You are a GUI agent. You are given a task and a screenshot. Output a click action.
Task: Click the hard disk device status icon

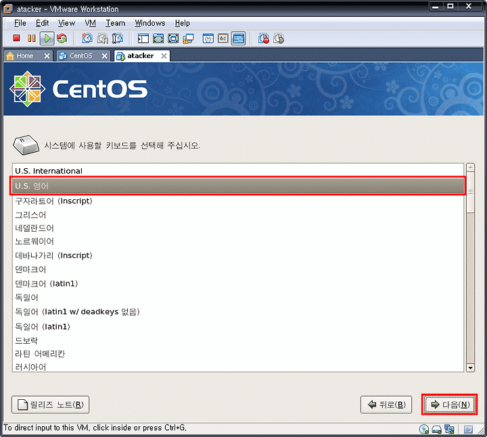[437, 430]
